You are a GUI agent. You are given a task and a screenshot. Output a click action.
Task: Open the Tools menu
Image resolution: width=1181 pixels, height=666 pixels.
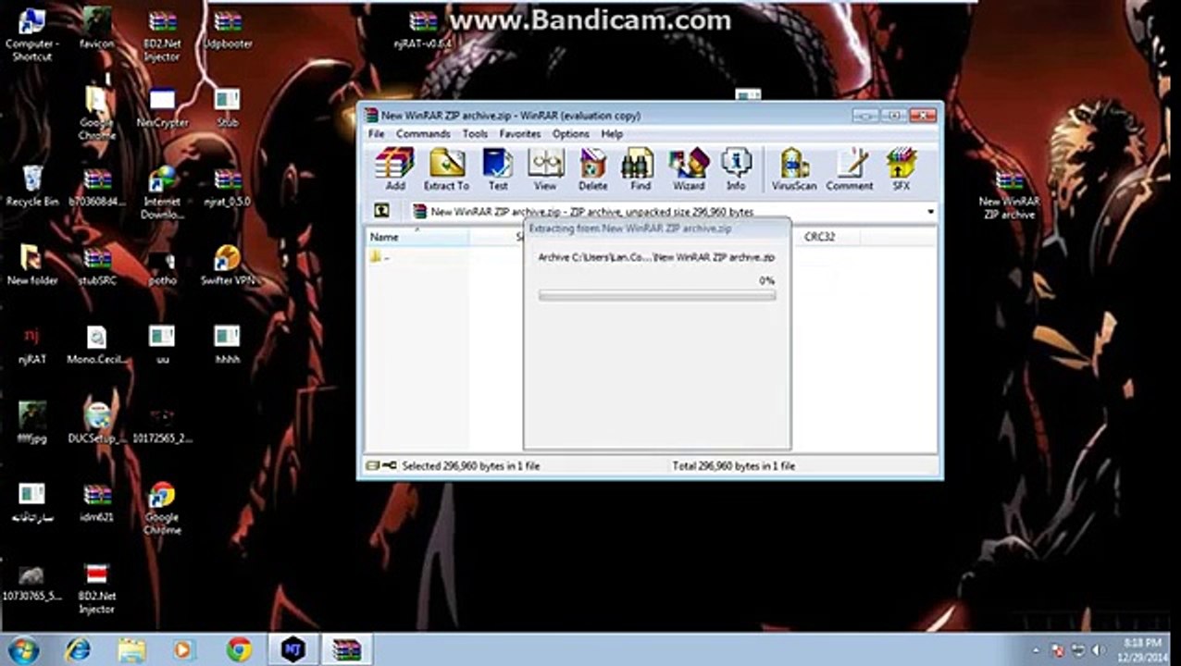tap(475, 134)
